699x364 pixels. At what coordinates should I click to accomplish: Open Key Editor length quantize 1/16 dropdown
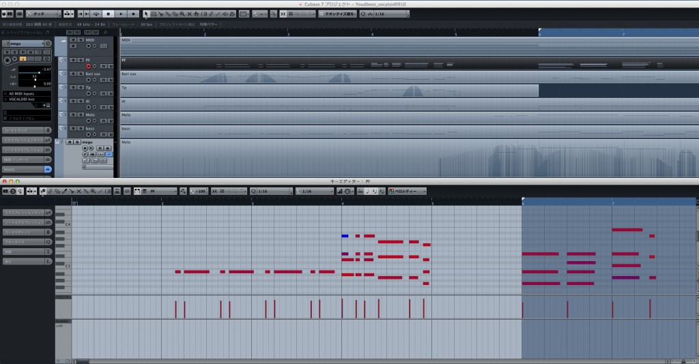315,191
